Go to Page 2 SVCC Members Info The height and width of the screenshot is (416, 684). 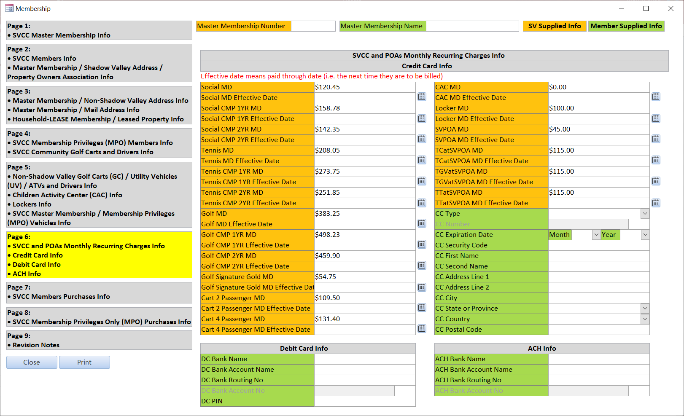pyautogui.click(x=99, y=63)
